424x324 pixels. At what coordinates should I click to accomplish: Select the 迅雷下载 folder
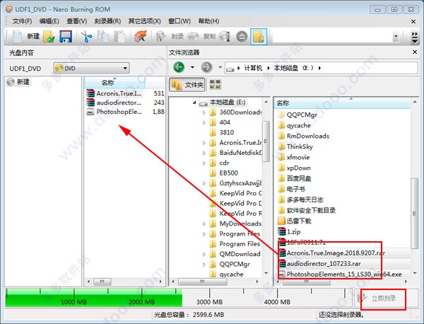[295, 221]
